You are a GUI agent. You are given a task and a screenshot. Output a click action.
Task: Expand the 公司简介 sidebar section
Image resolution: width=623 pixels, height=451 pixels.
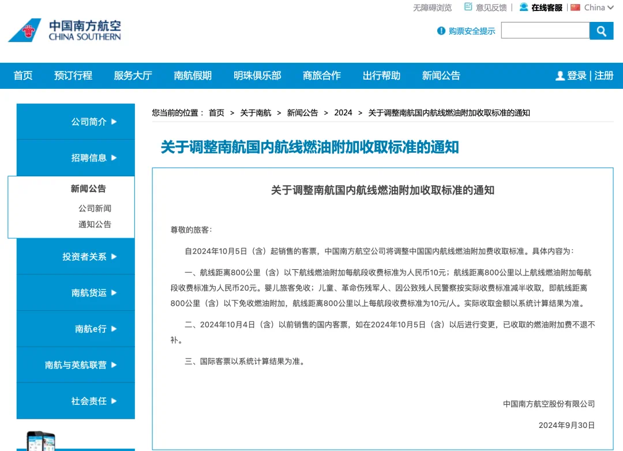point(90,121)
